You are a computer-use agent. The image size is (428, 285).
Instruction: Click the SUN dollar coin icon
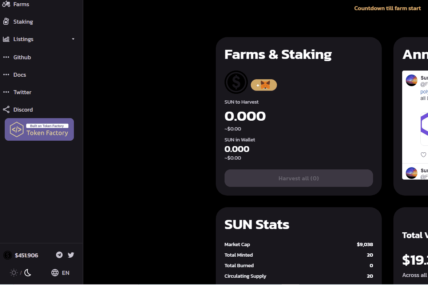(236, 82)
